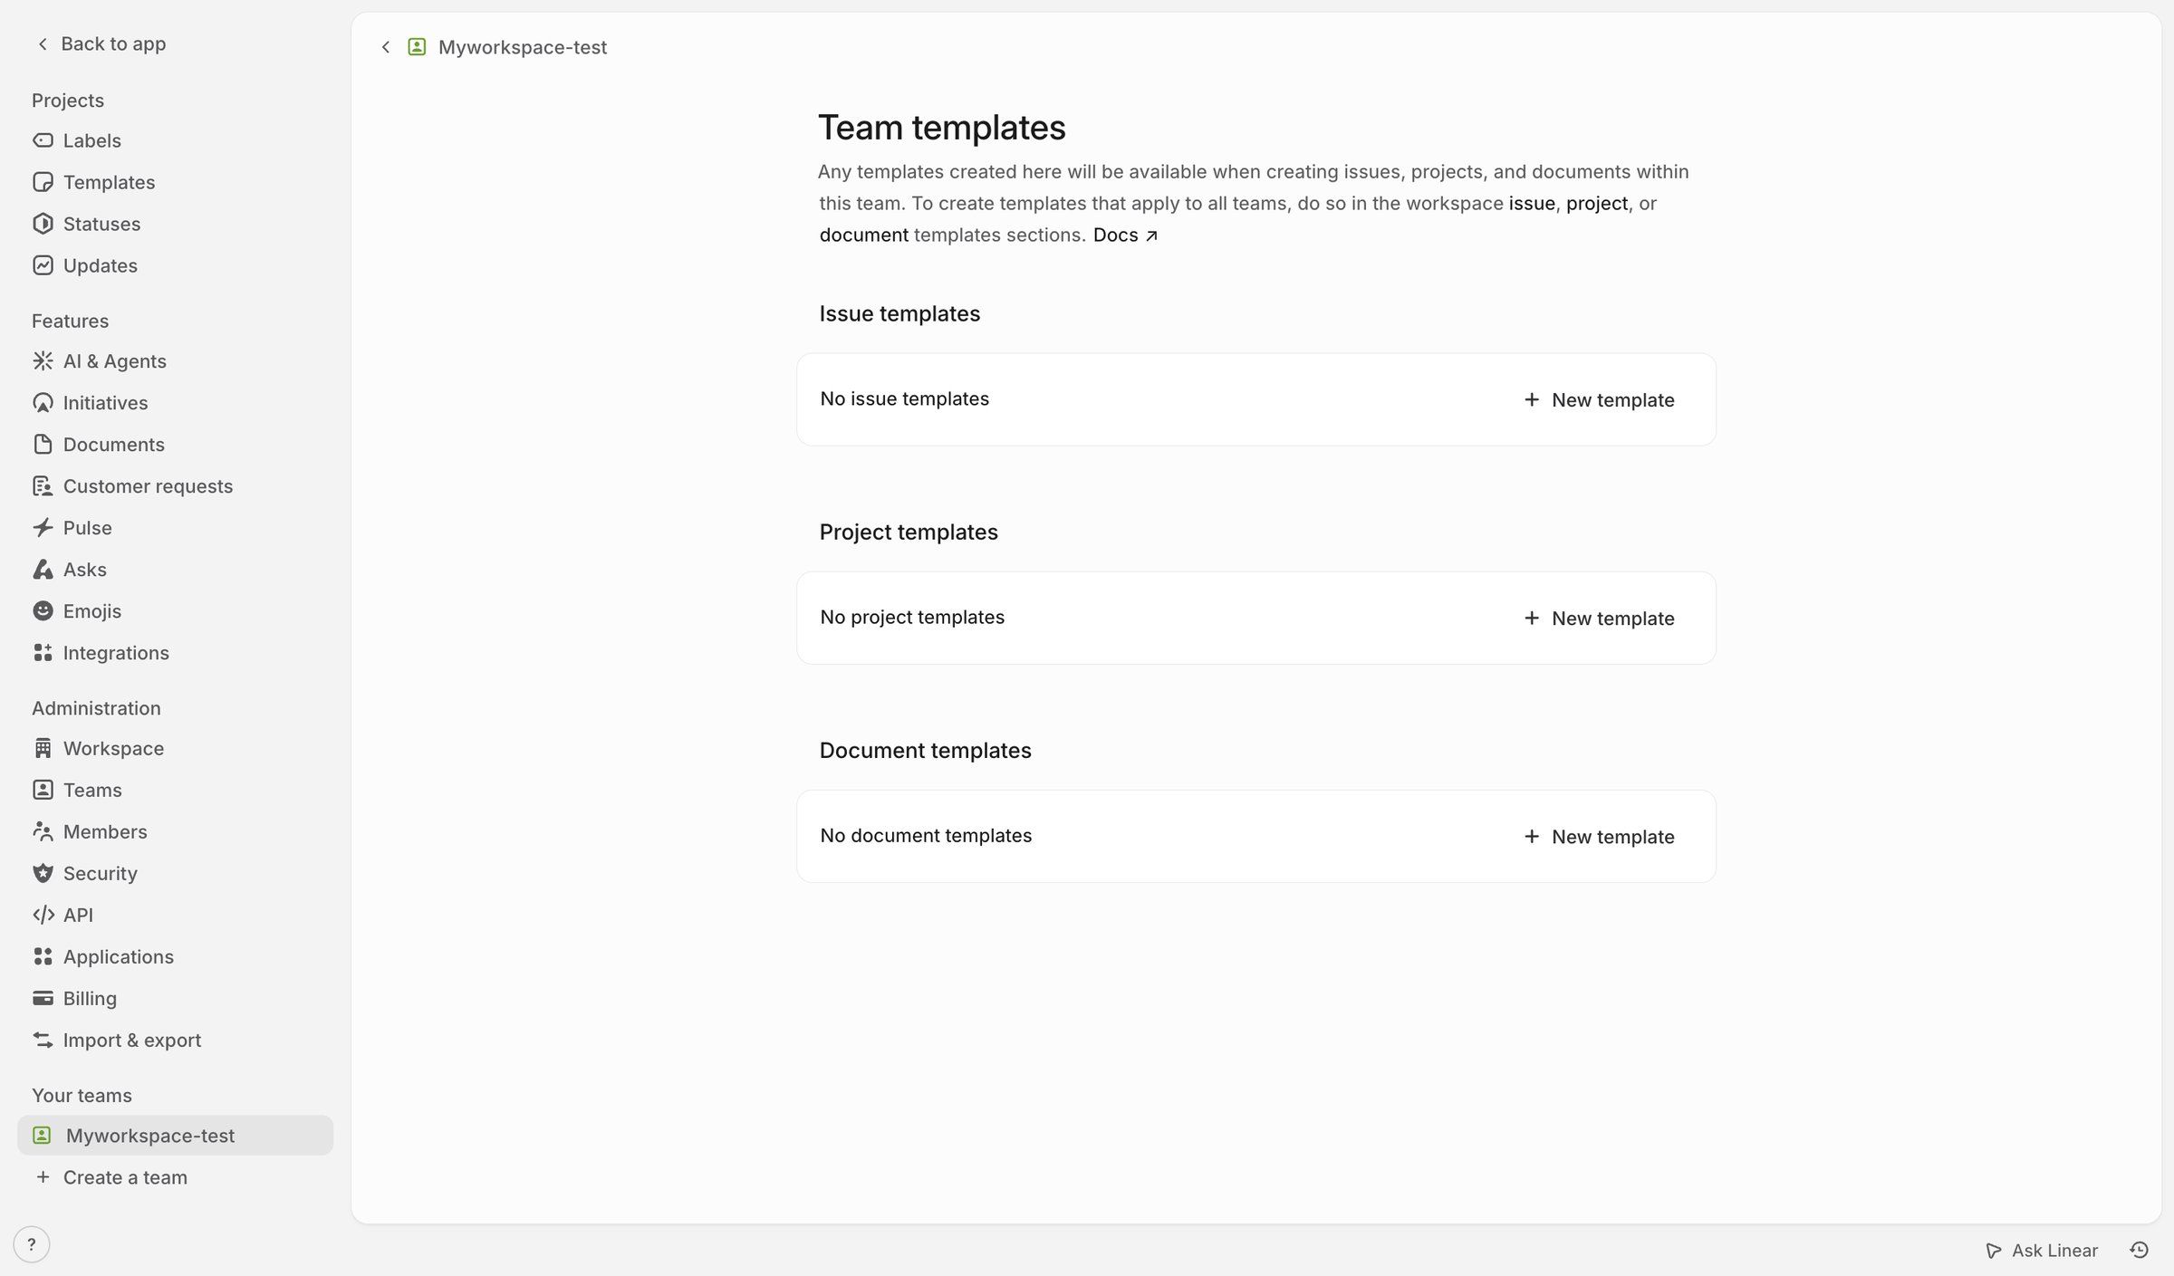
Task: Open Labels settings page
Action: (x=175, y=140)
